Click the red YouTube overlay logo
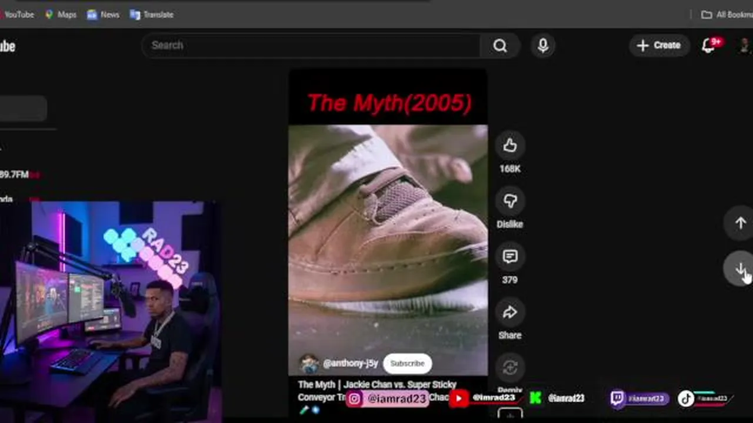This screenshot has width=753, height=423. (458, 398)
